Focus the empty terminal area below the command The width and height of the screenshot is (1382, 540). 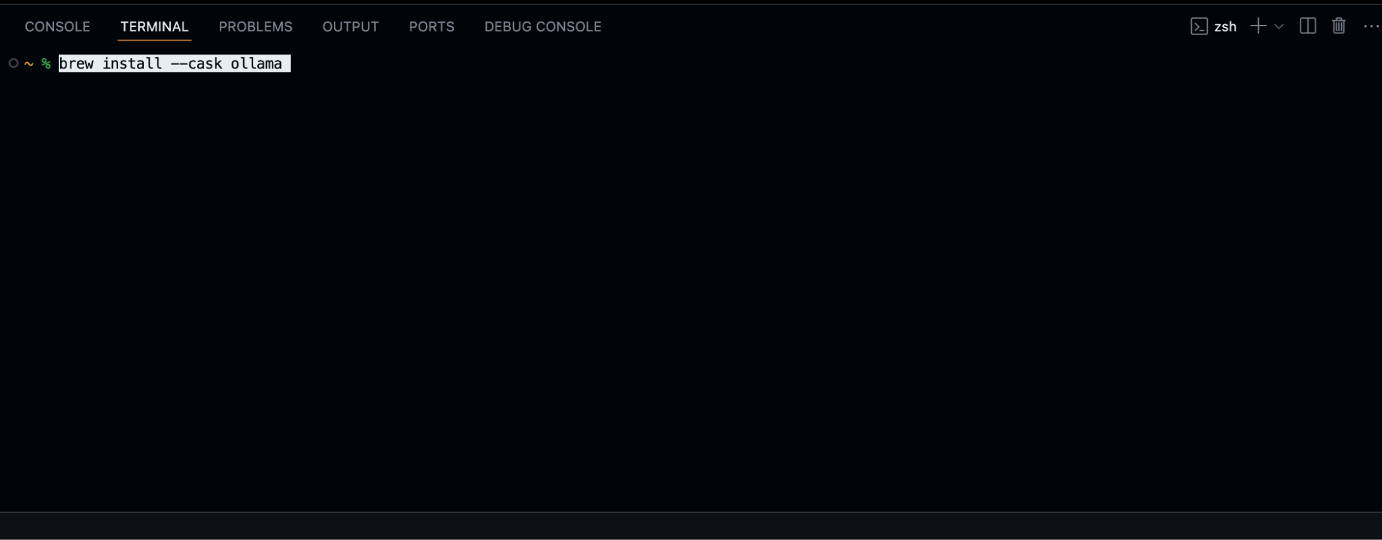pos(691,290)
